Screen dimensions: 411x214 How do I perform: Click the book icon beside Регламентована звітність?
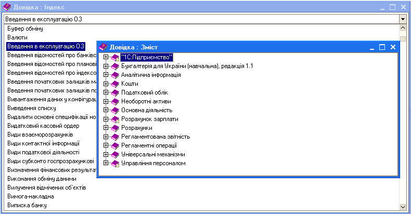[115, 137]
